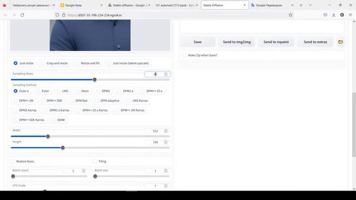Click the Width value stepper arrows

click(166, 131)
